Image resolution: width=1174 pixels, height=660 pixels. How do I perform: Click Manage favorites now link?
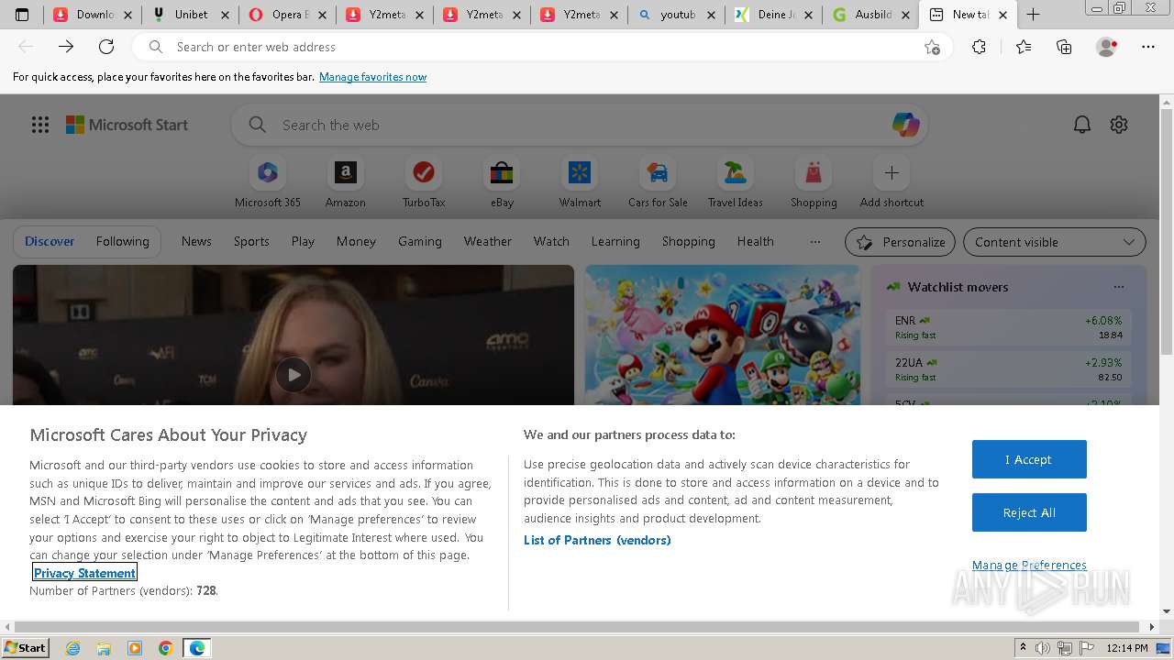(372, 77)
